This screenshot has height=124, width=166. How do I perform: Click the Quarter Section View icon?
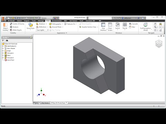80,27
